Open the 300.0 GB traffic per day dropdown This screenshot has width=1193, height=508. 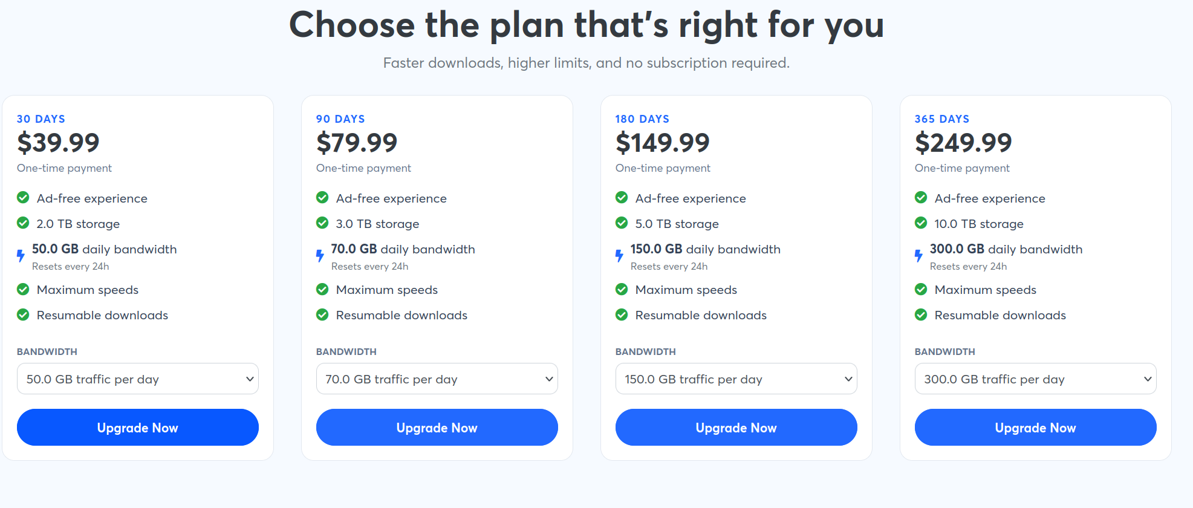click(x=1035, y=379)
